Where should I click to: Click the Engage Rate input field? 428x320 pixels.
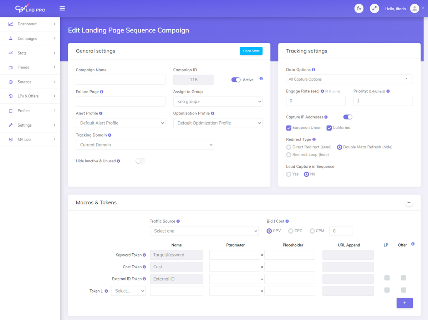(316, 101)
